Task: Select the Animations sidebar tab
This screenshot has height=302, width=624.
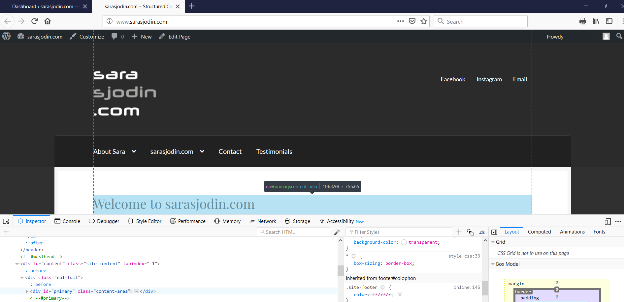Action: 572,232
